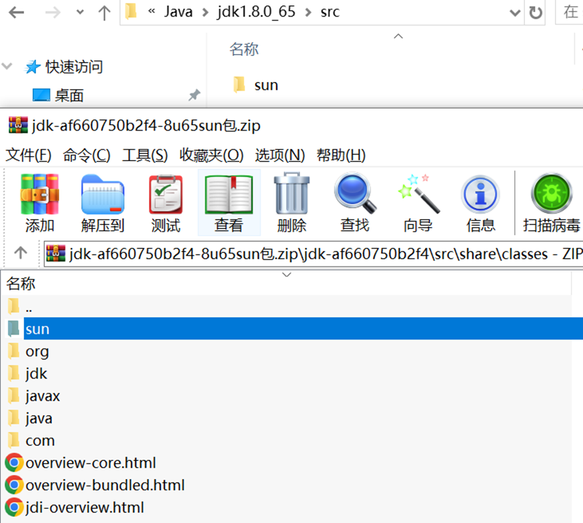Select the overview-bundled.html file
Image resolution: width=583 pixels, height=523 pixels.
(x=287, y=485)
